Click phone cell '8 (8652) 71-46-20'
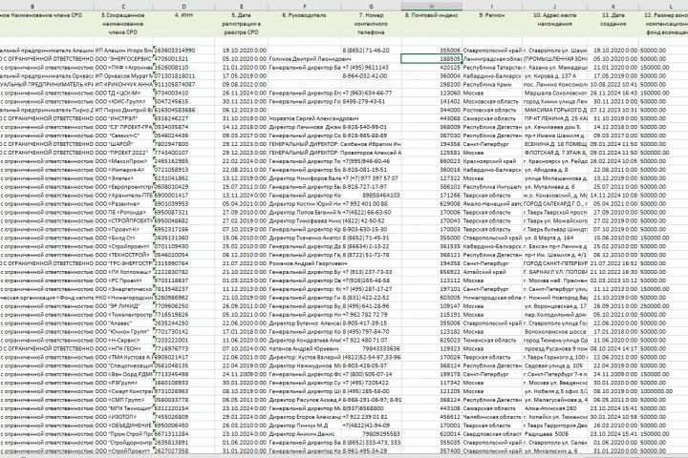The image size is (688, 458). pyautogui.click(x=371, y=51)
